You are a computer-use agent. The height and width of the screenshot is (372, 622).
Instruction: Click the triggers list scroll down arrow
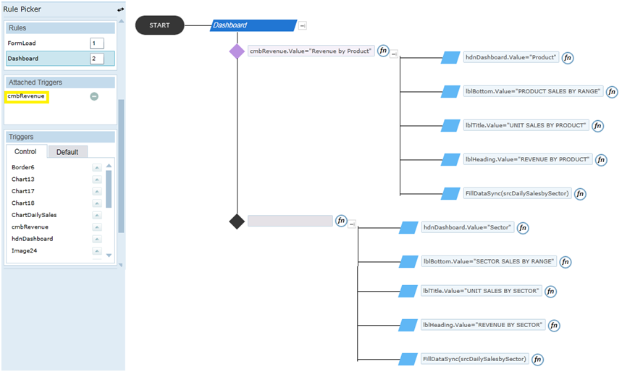[109, 255]
